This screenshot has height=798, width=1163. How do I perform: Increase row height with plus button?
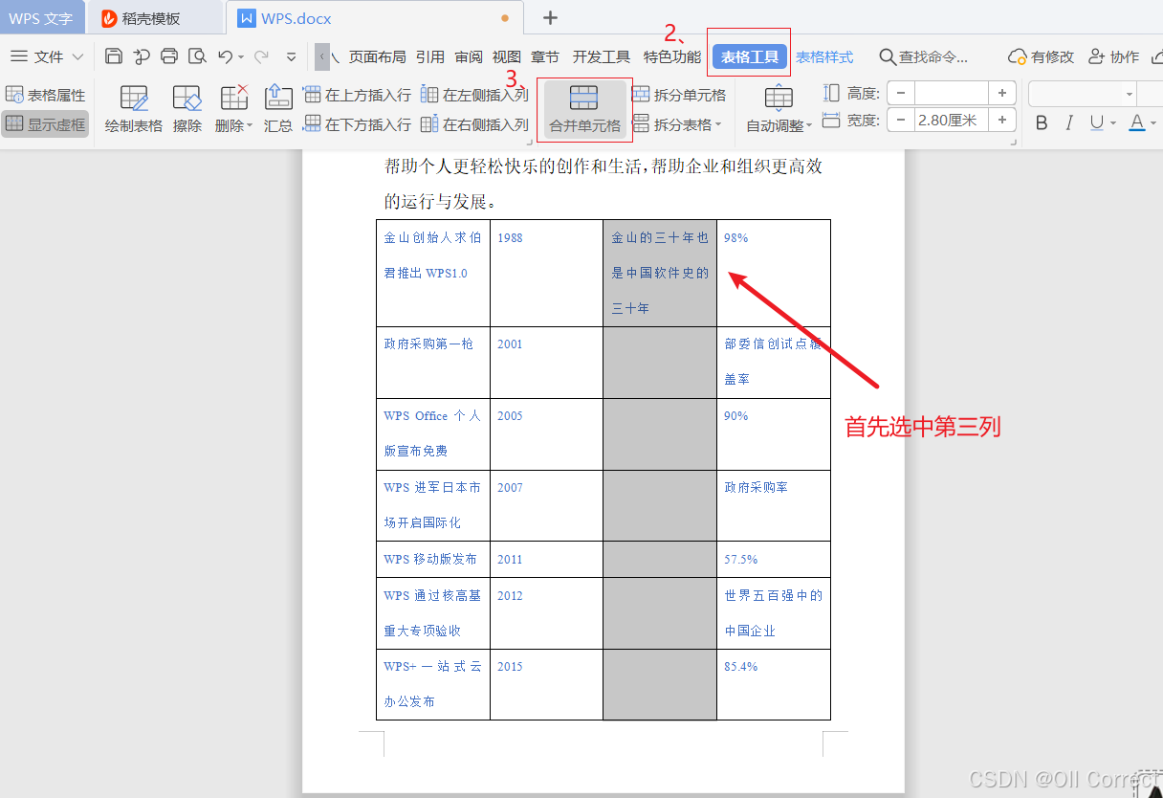(x=1001, y=93)
